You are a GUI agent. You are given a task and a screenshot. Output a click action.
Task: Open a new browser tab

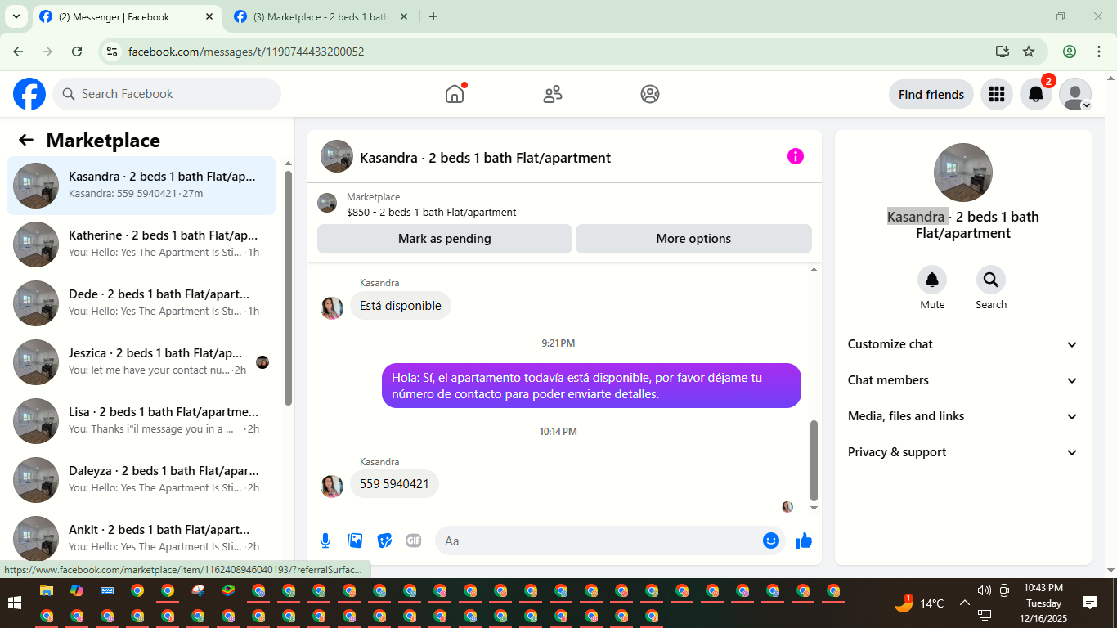pyautogui.click(x=433, y=16)
